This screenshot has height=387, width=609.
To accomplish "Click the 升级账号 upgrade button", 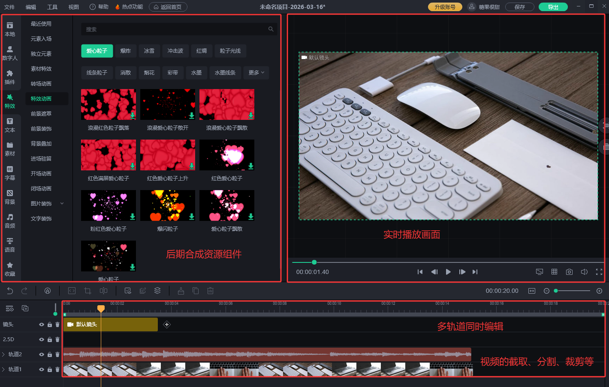I will [x=445, y=7].
